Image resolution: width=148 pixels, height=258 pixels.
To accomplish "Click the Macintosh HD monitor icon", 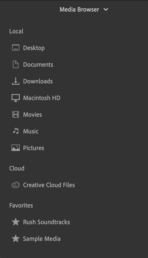I will [x=16, y=98].
